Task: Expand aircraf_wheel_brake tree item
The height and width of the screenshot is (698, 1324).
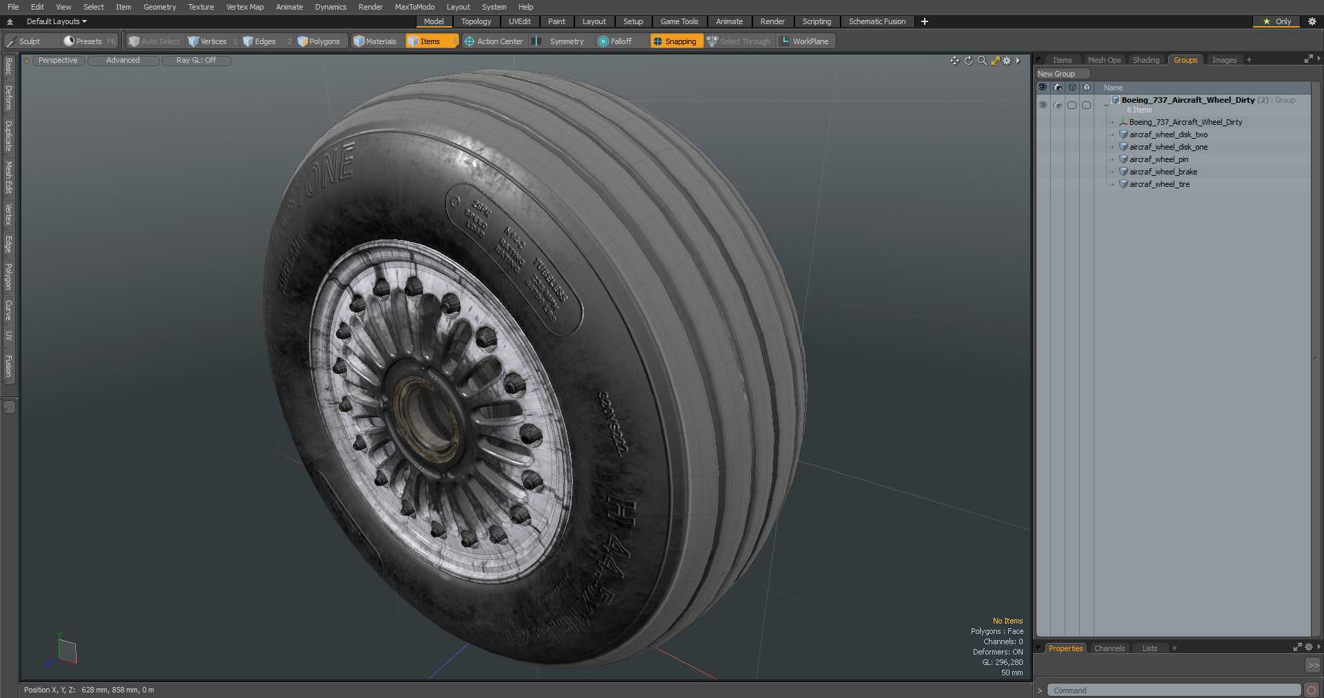Action: [1112, 172]
